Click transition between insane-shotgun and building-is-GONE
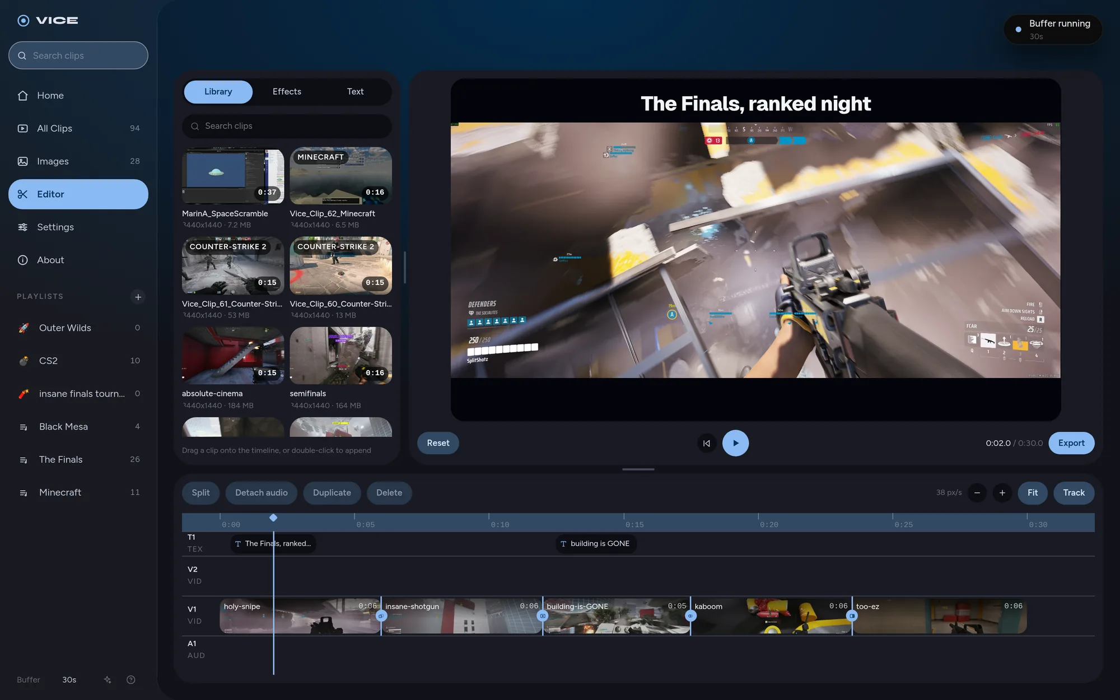 tap(543, 616)
